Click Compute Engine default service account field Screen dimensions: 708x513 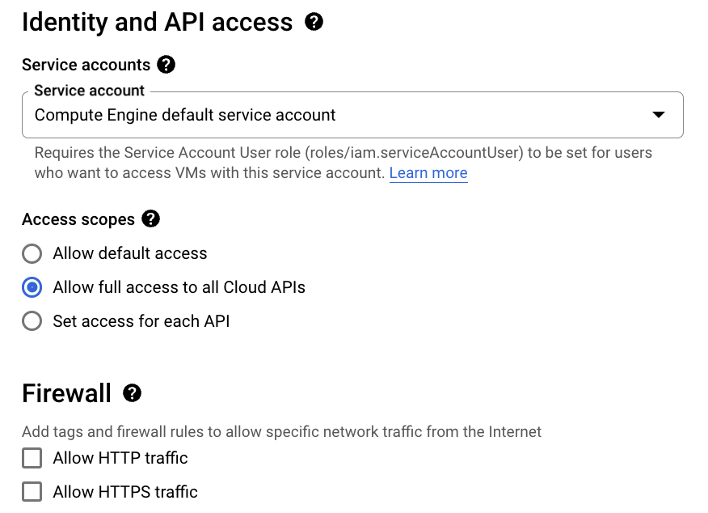tap(323, 115)
